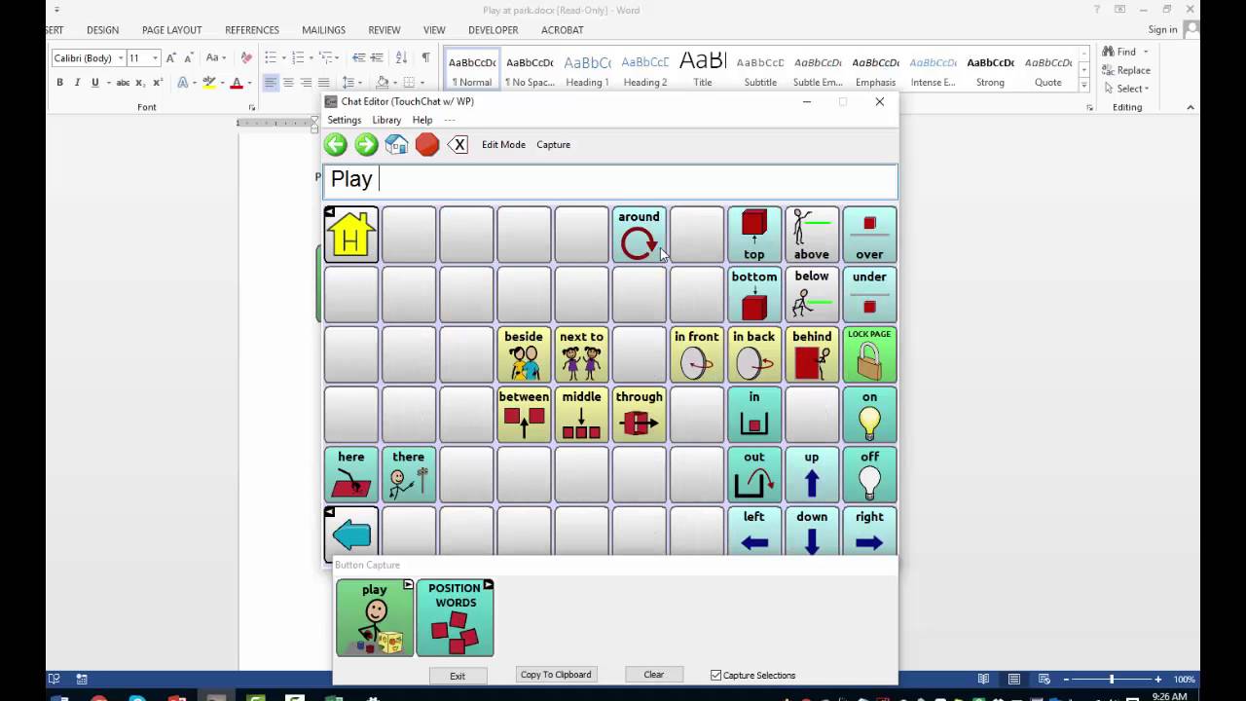The width and height of the screenshot is (1246, 701).
Task: Open the font size dropdown
Action: click(155, 58)
